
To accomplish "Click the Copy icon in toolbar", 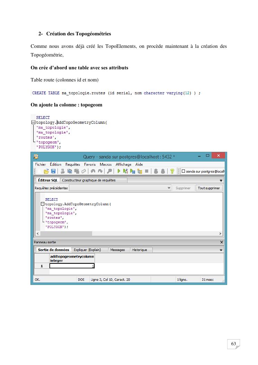I will [x=70, y=171].
